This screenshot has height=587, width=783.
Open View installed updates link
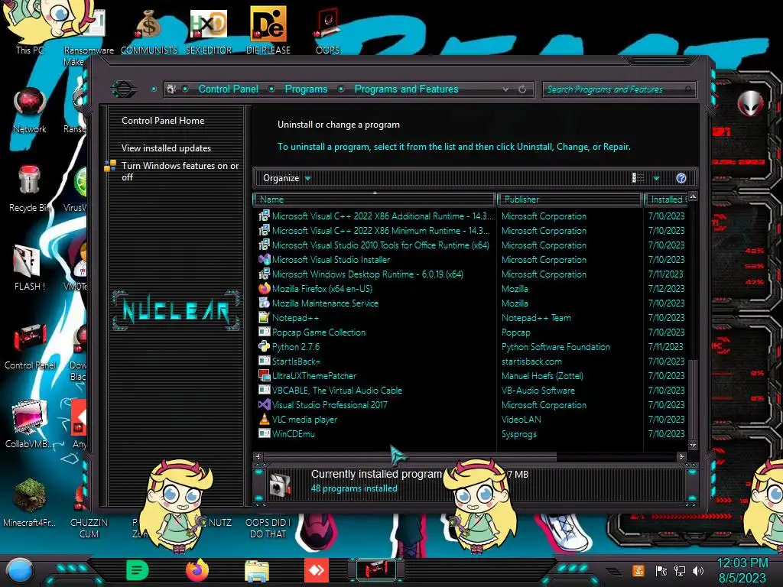pos(166,148)
